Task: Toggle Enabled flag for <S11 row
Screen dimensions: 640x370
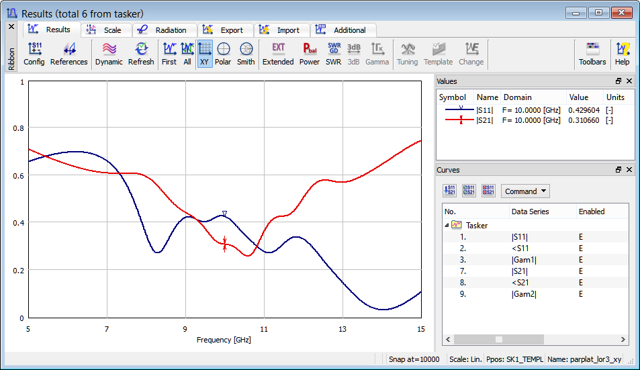Action: tap(580, 248)
